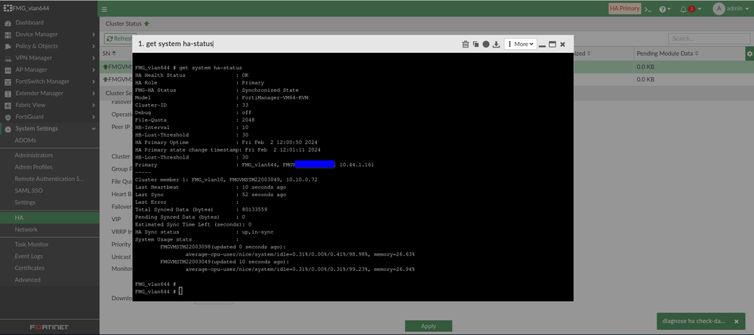Open column settings gear icon

point(749,54)
